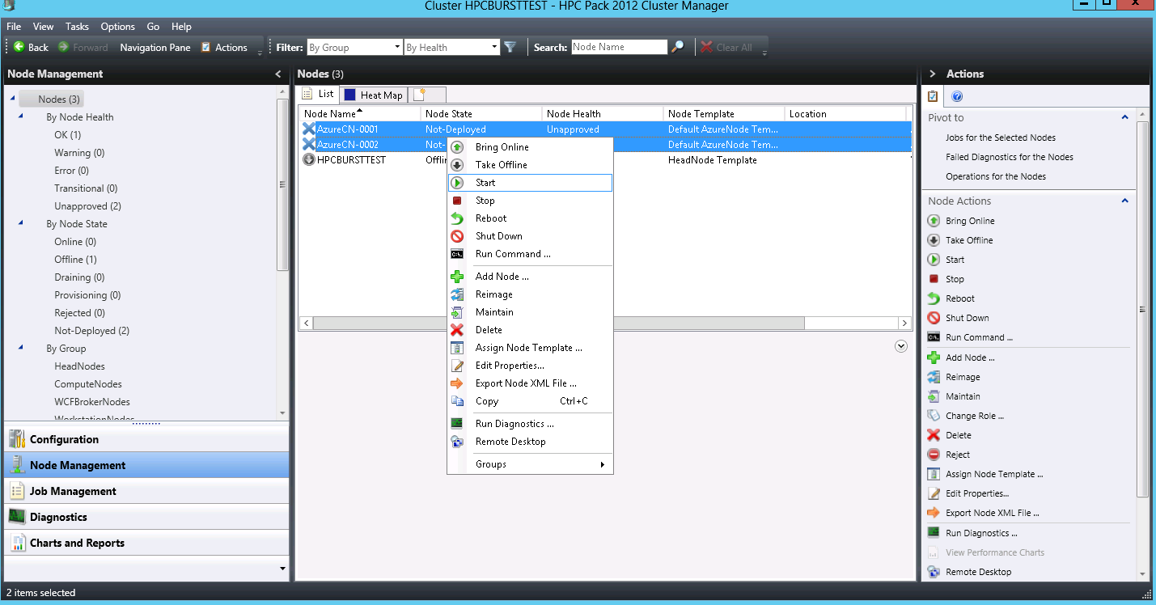Open Jobs for the Selected Nodes link
Image resolution: width=1156 pixels, height=605 pixels.
point(1001,137)
